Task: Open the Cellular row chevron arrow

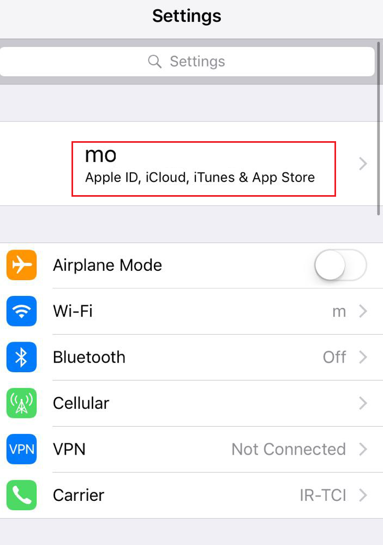Action: (x=363, y=403)
